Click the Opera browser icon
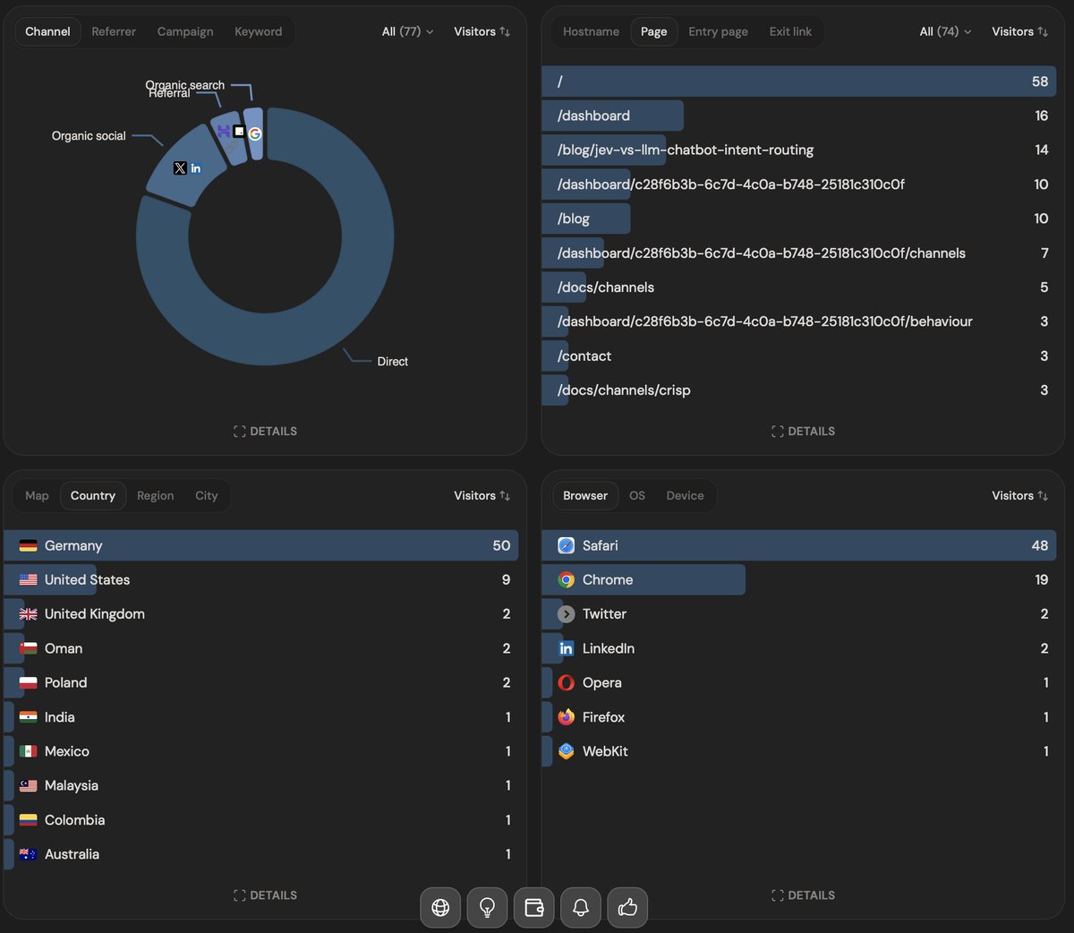The height and width of the screenshot is (933, 1074). 567,682
